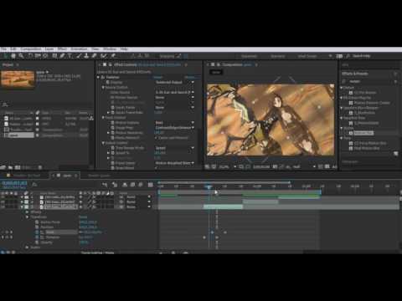
Task: Collapse the Track Control group
Action: tap(103, 118)
